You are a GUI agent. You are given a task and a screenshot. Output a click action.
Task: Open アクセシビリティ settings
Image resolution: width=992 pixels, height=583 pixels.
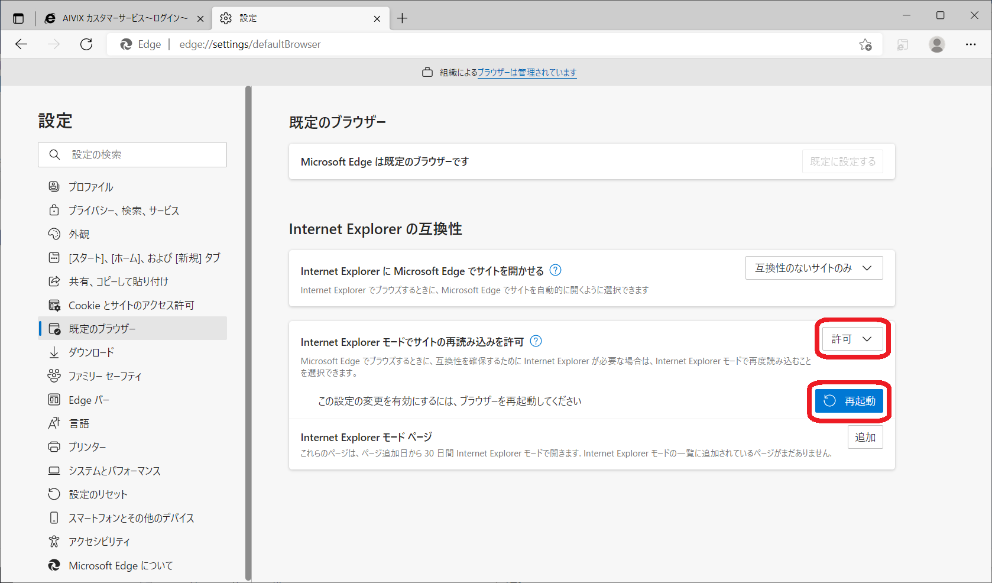[132, 542]
